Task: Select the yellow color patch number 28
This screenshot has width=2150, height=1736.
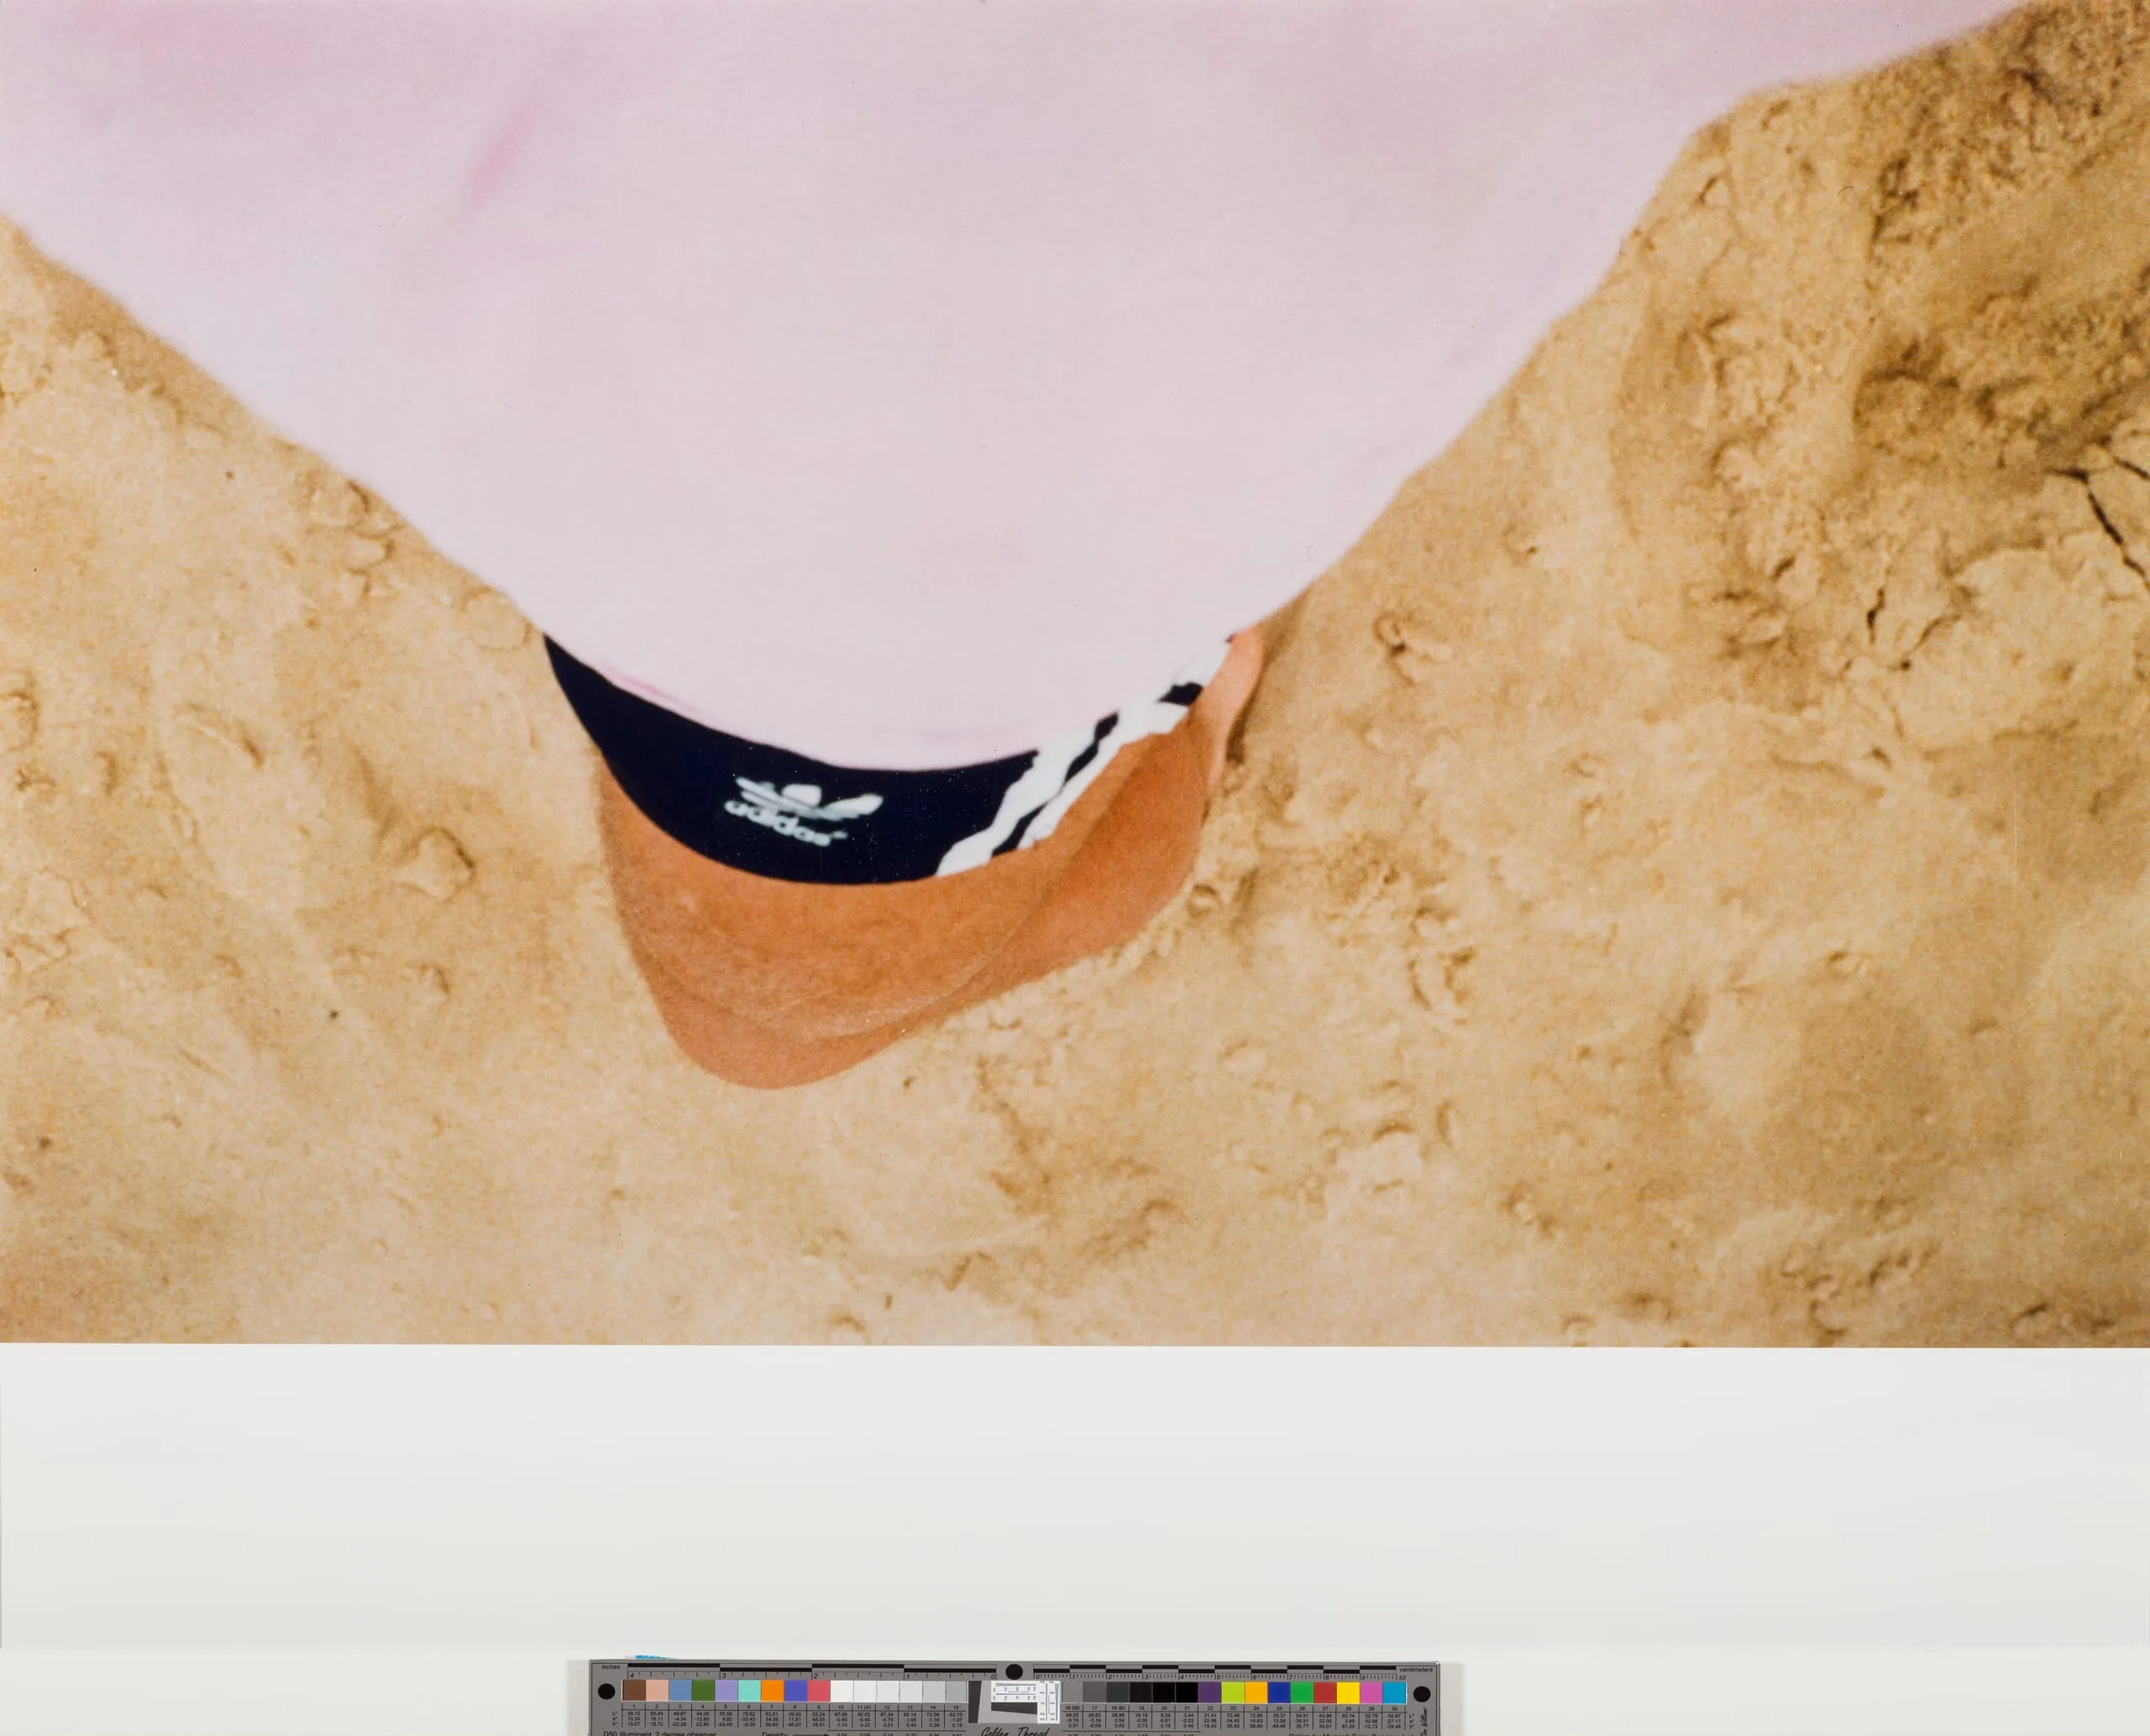Action: click(1349, 1691)
